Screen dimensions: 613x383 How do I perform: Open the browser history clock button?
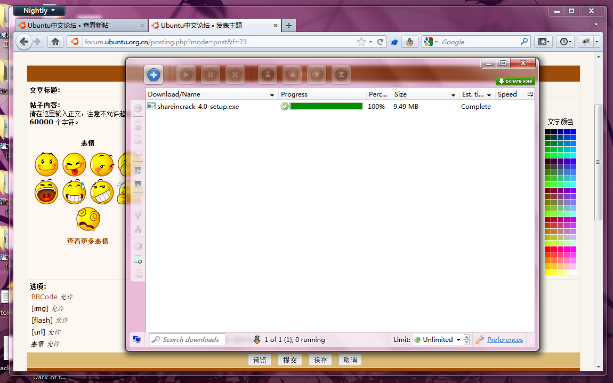click(565, 42)
